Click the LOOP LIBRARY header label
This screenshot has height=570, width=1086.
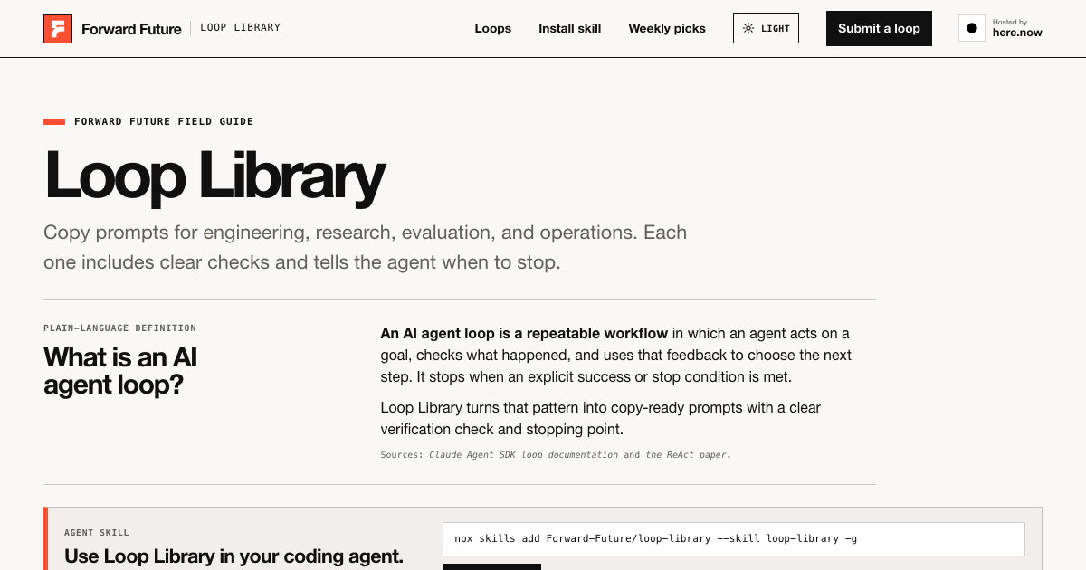tap(240, 28)
